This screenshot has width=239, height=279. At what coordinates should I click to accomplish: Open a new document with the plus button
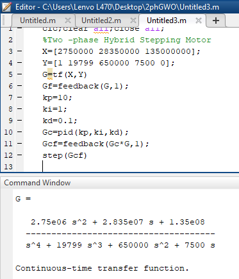click(216, 21)
